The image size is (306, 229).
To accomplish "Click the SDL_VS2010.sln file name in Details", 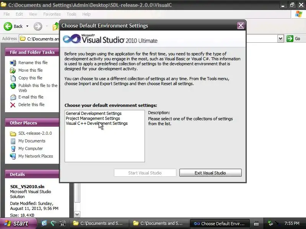I will [27, 187].
